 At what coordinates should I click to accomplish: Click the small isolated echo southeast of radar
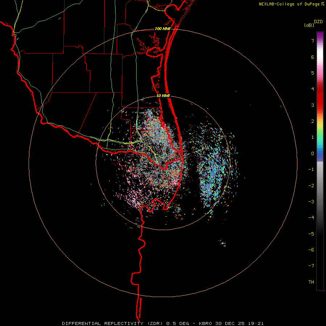coord(222,243)
